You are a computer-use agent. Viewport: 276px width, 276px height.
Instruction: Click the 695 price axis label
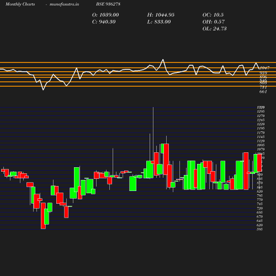(x=259, y=213)
